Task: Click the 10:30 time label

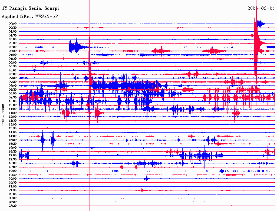Action: [13, 105]
